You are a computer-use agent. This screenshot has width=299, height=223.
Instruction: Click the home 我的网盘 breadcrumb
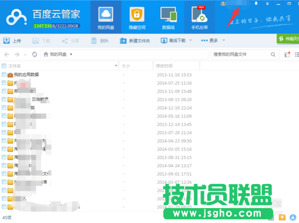click(55, 54)
